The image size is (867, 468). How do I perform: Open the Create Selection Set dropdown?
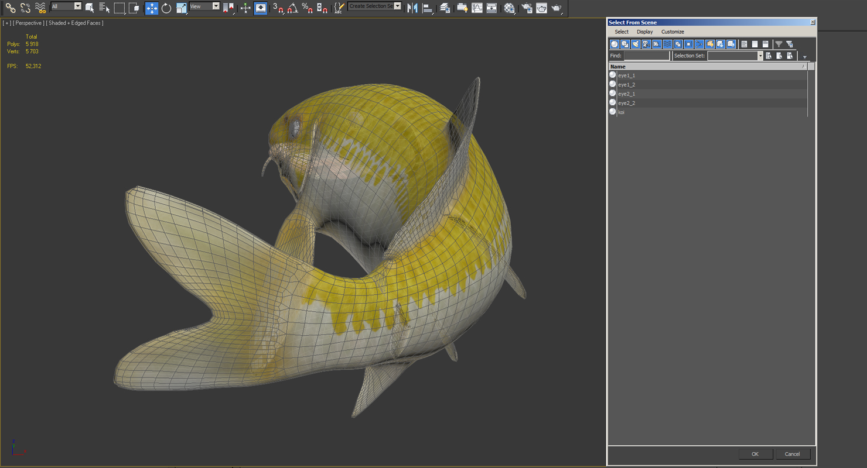[375, 6]
